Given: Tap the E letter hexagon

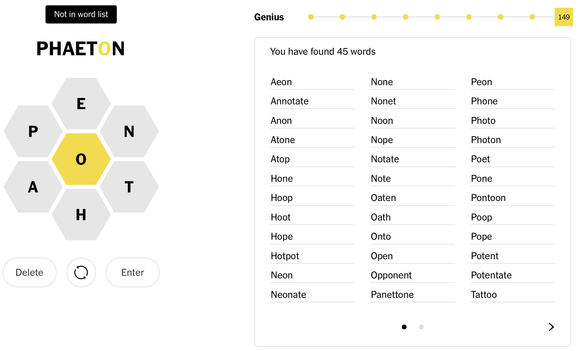Looking at the screenshot, I should click(81, 104).
